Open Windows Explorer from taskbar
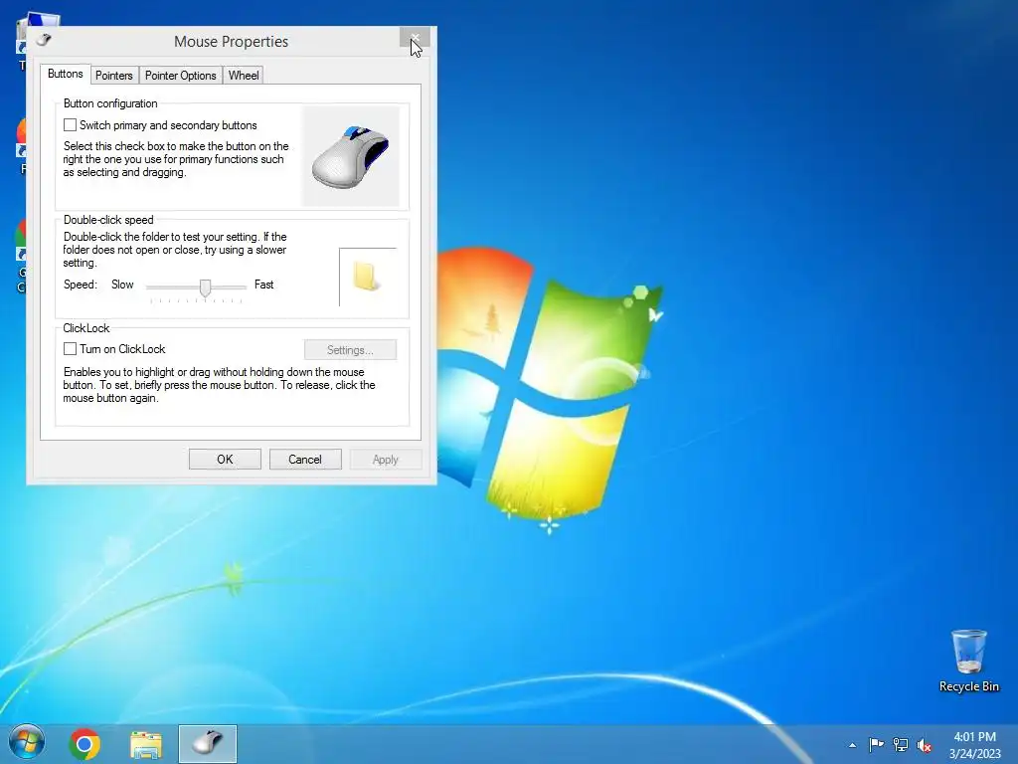 coord(146,744)
